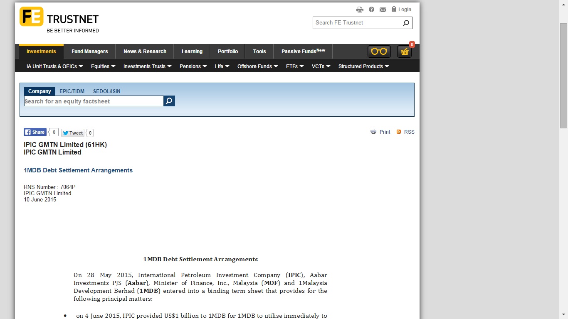
Task: Open the Fund Managers tab
Action: point(90,52)
